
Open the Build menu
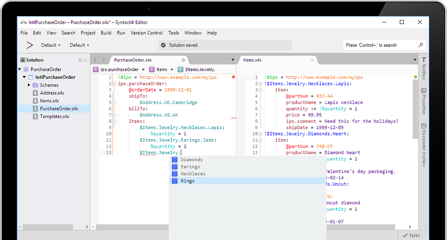tap(106, 33)
